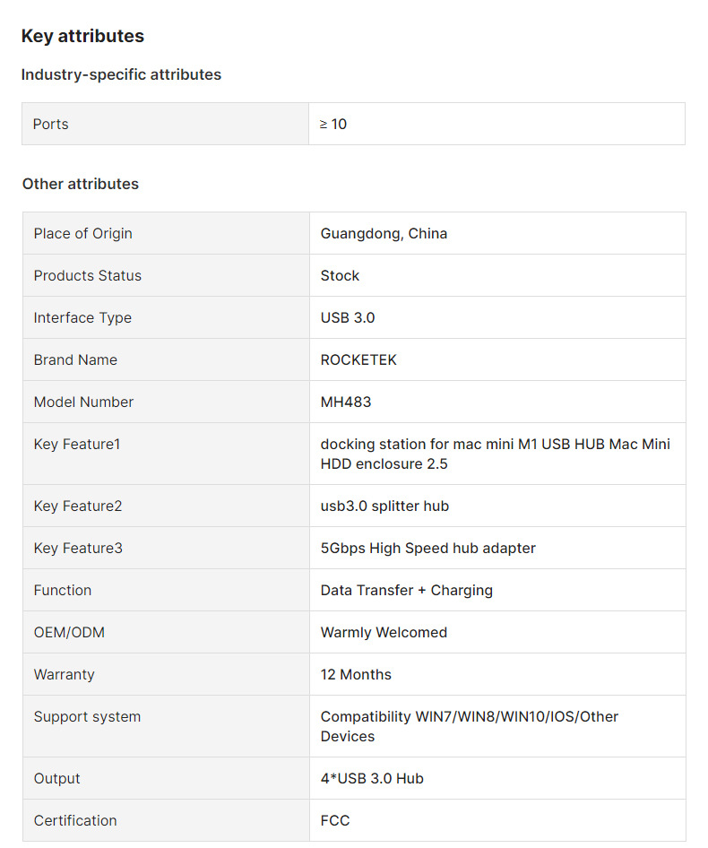This screenshot has width=708, height=848.
Task: Select the Place of Origin label
Action: pos(83,233)
